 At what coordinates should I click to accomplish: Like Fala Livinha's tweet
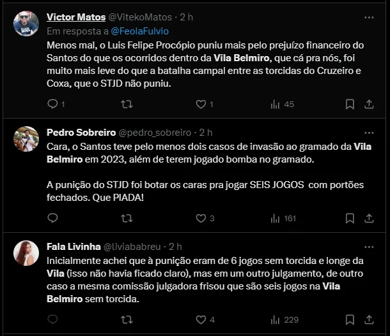tap(201, 319)
